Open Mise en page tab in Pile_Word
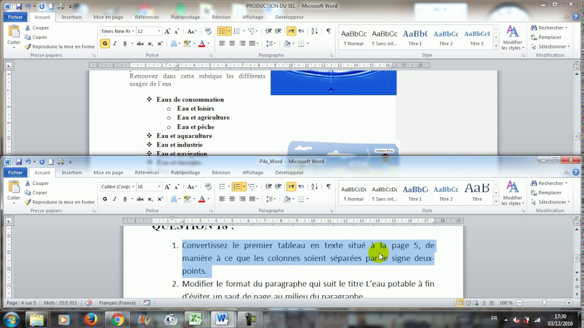 click(x=109, y=173)
